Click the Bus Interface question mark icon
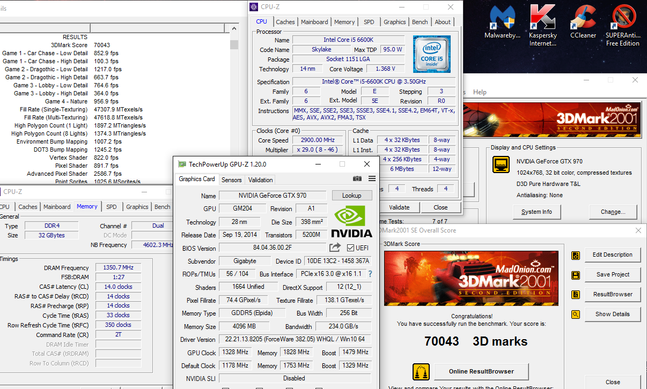 pyautogui.click(x=370, y=274)
